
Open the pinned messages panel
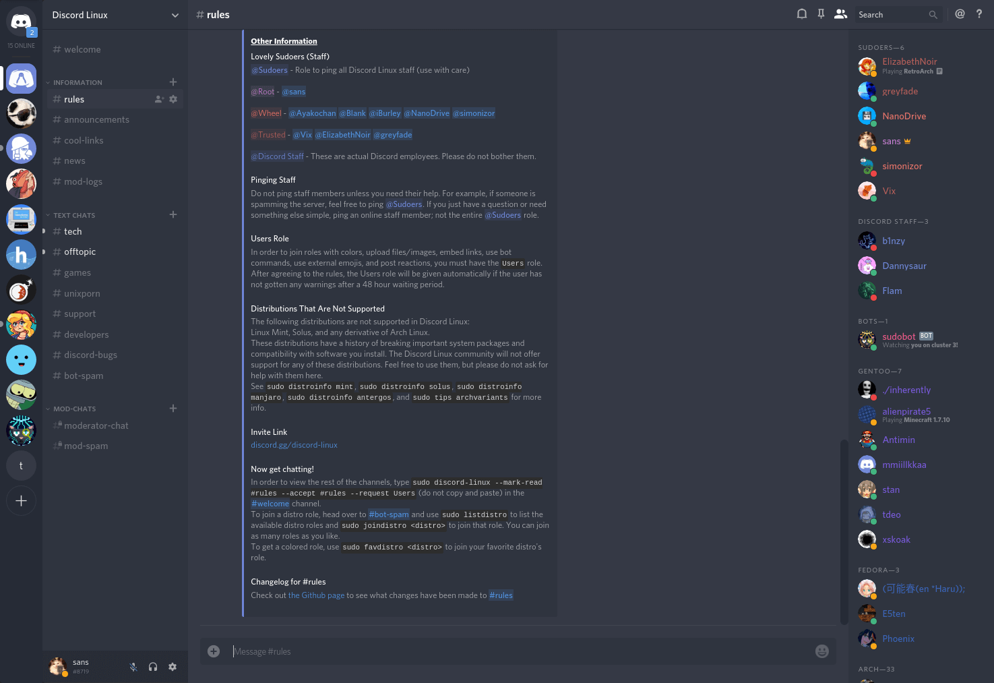point(821,13)
